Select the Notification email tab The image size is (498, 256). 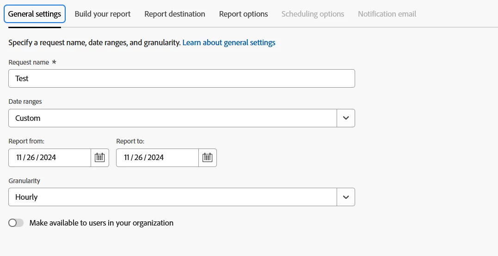[387, 14]
